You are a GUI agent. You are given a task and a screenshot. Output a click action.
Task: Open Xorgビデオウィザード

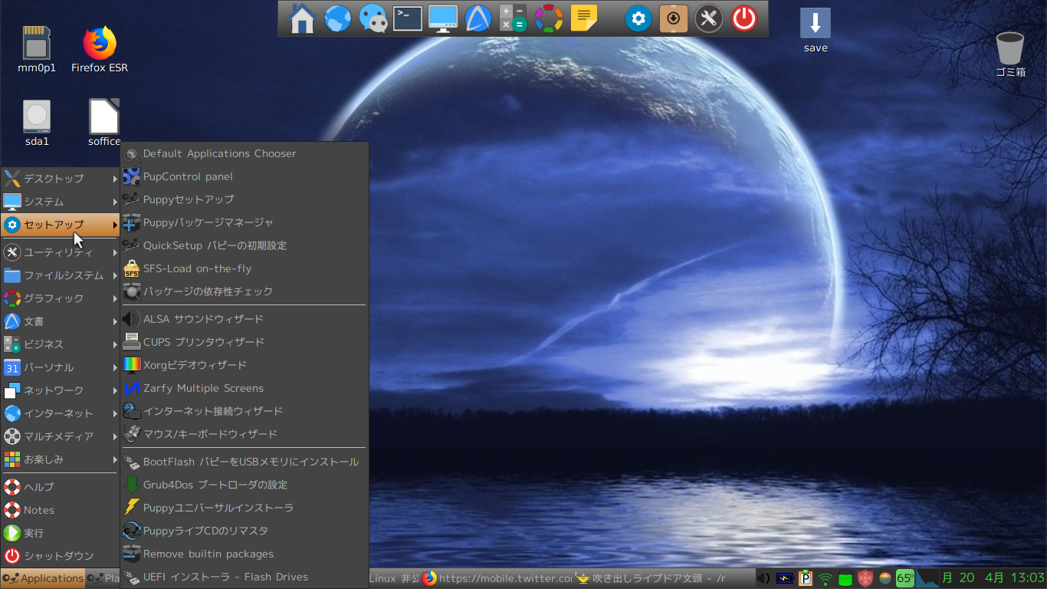click(x=245, y=365)
